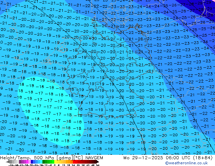Click the (18+84) forecast hour label

tap(203, 158)
